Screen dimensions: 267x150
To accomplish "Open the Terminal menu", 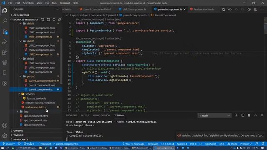I will (65, 3).
